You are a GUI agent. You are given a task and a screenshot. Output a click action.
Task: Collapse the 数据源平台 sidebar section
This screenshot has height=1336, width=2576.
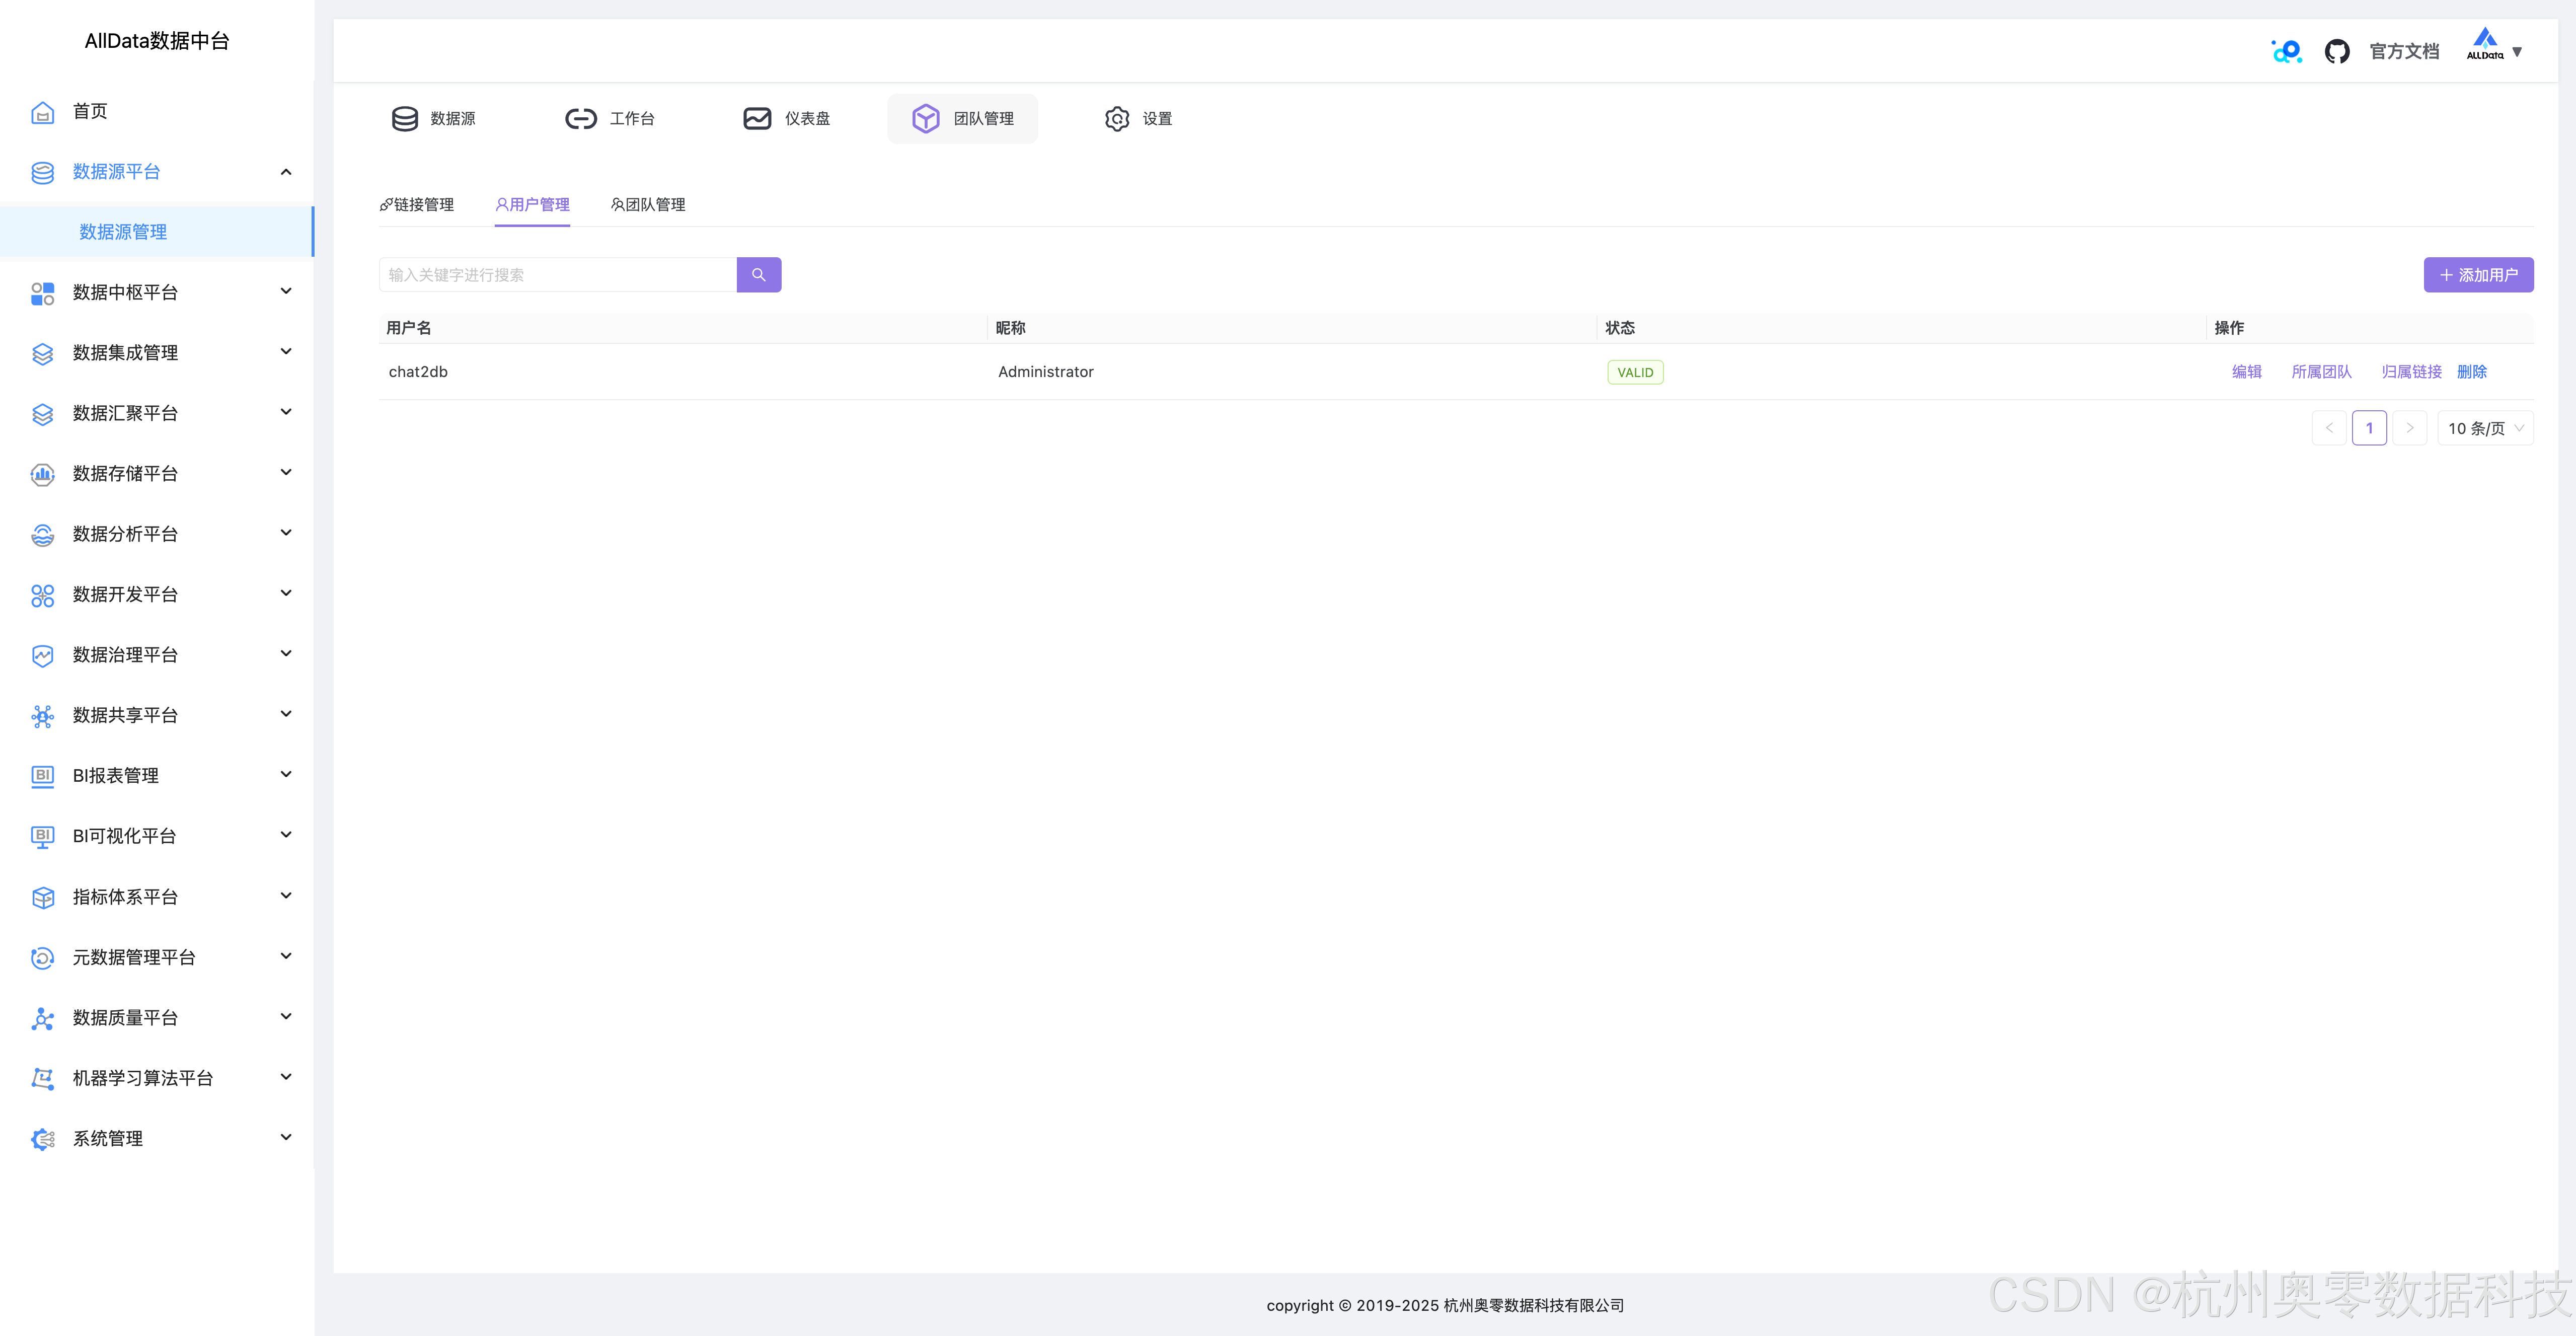[x=286, y=172]
